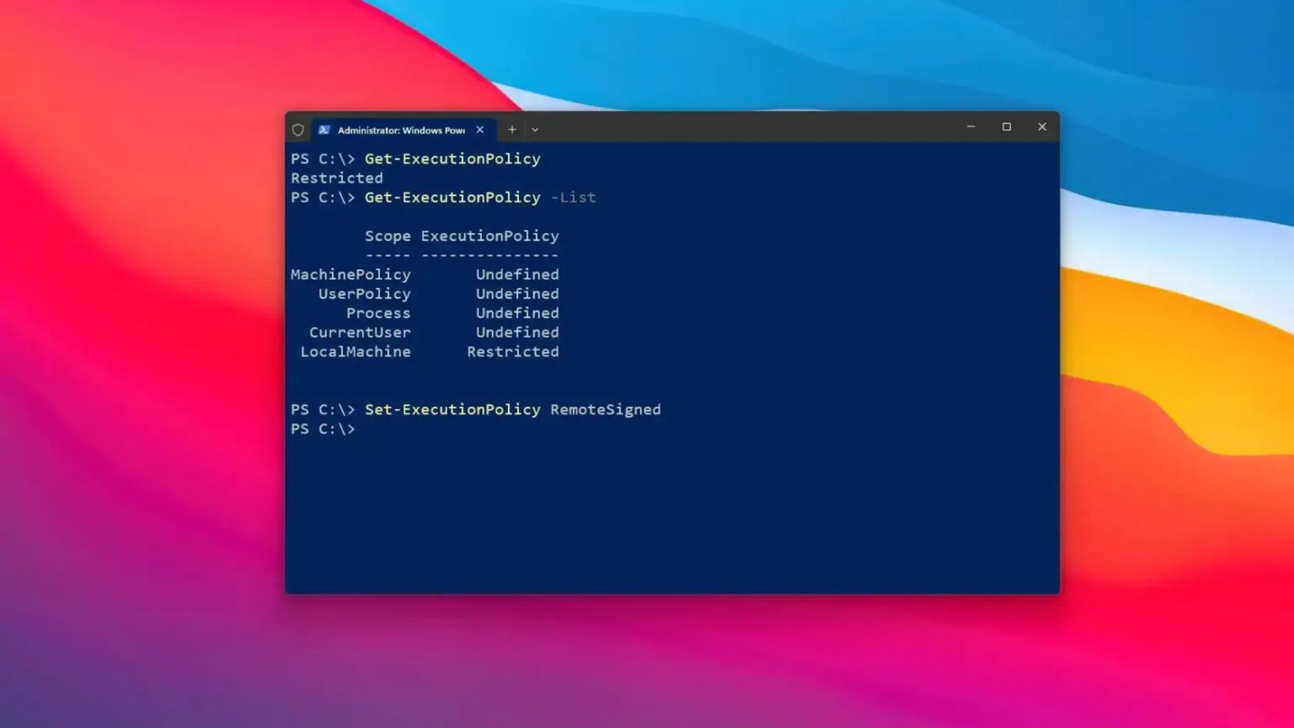Click the window close X icon
Image resolution: width=1294 pixels, height=728 pixels.
tap(1043, 127)
